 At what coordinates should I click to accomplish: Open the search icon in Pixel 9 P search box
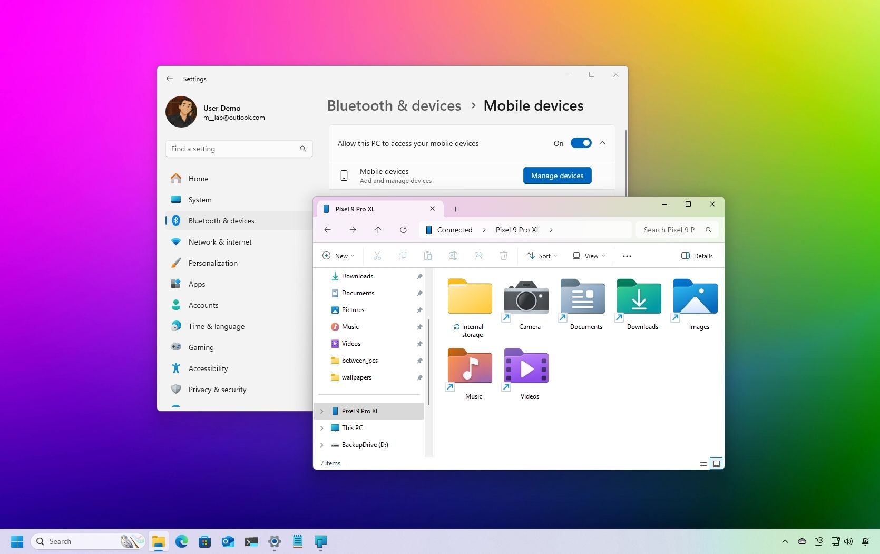pos(709,230)
